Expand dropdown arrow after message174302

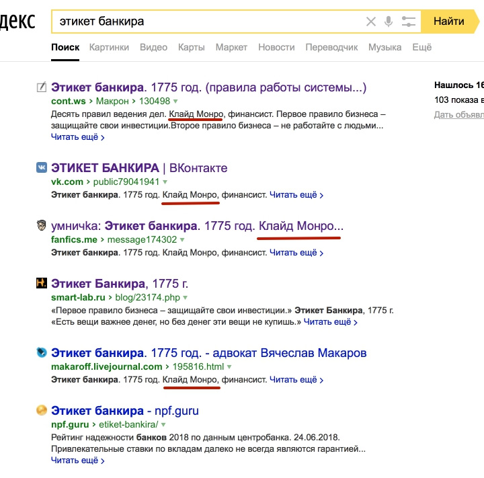pos(182,239)
